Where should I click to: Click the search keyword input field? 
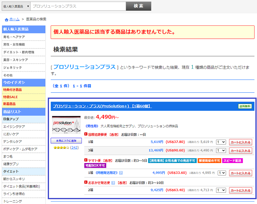78,6
